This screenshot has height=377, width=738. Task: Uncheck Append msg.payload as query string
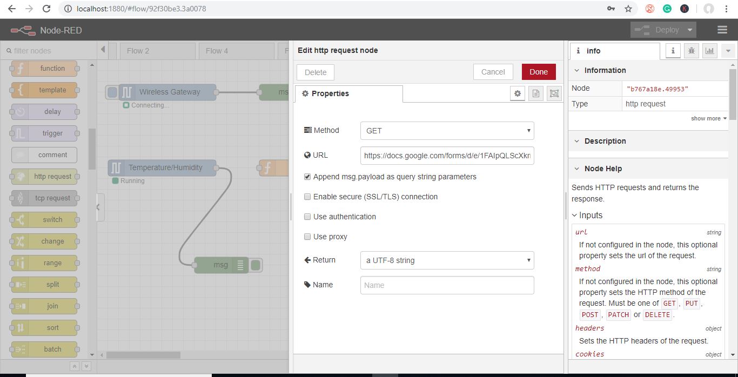tap(307, 177)
